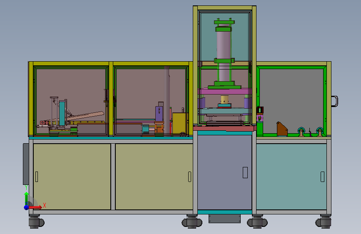Select the green Y axis arrow of triad
The image size is (361, 234).
[26, 198]
